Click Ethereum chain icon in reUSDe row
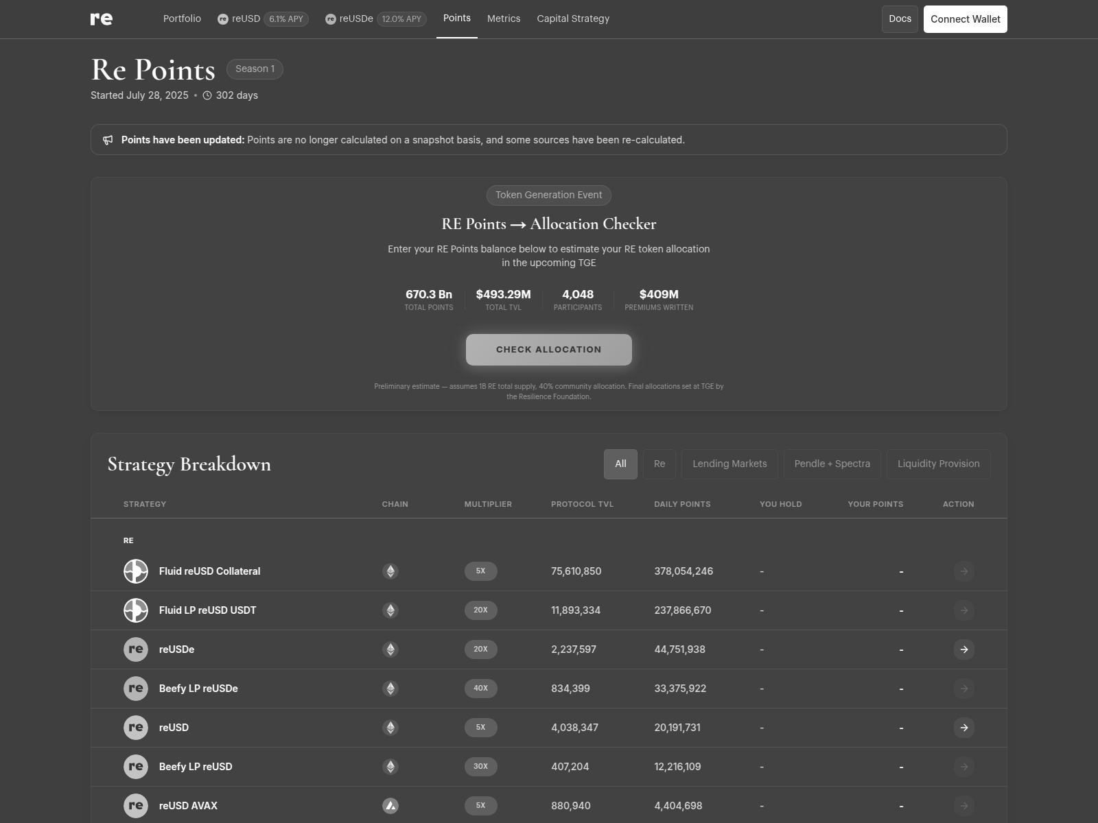1098x823 pixels. pyautogui.click(x=390, y=649)
